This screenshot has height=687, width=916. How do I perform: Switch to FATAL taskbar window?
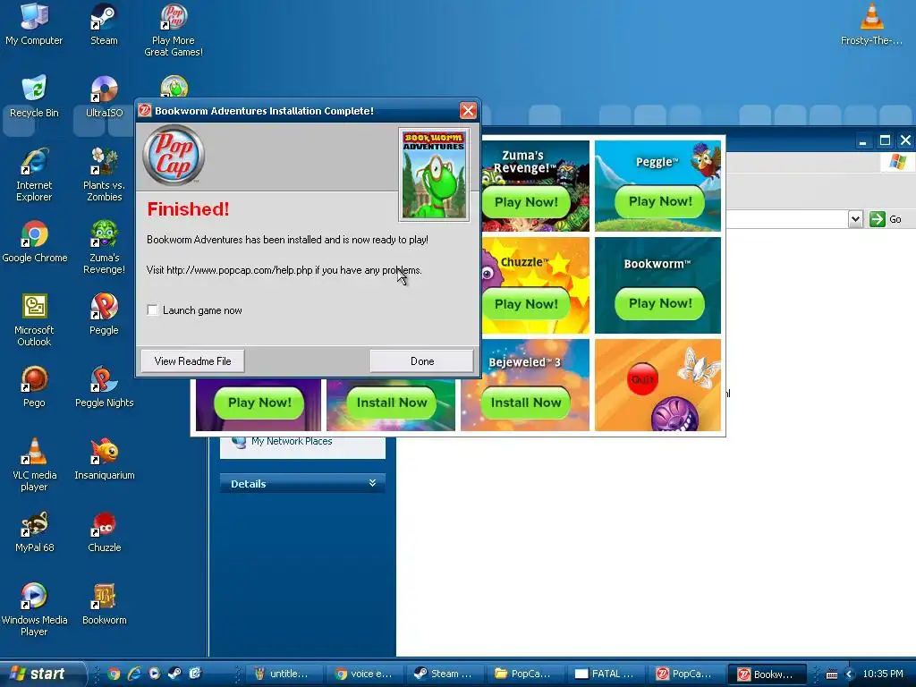tap(605, 674)
